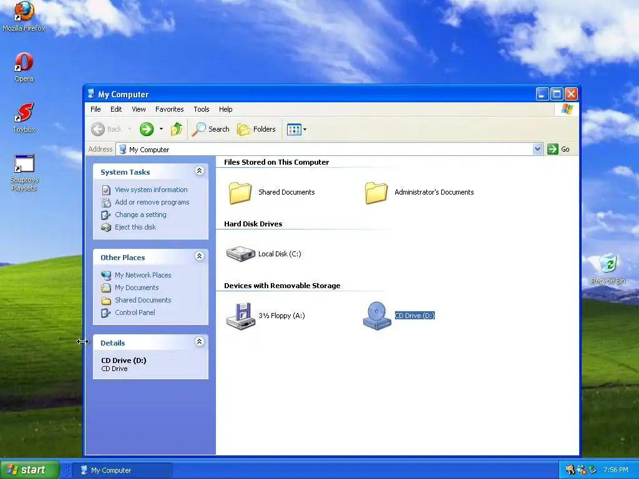Select the CD Drive (D:) icon
Image resolution: width=639 pixels, height=479 pixels.
[377, 316]
